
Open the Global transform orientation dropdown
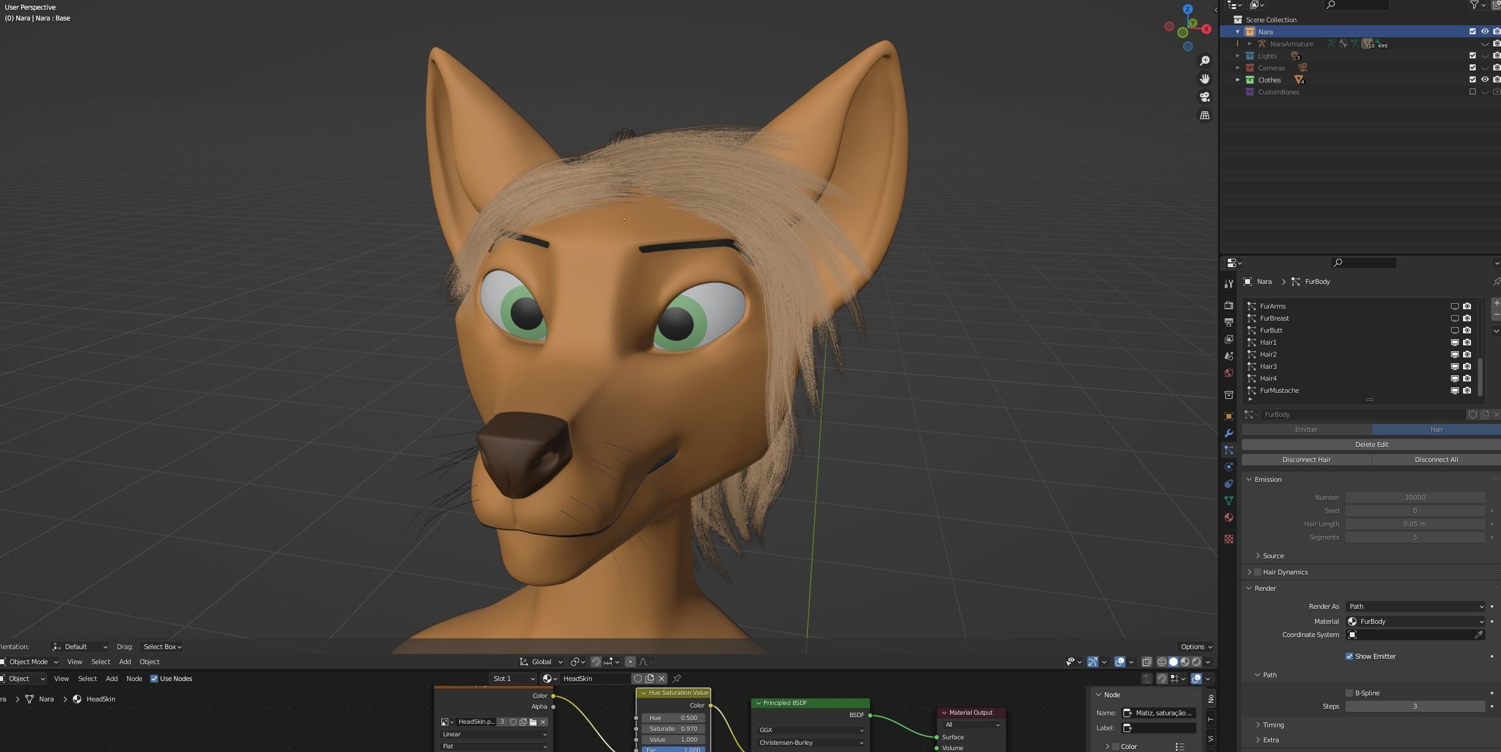pos(541,662)
